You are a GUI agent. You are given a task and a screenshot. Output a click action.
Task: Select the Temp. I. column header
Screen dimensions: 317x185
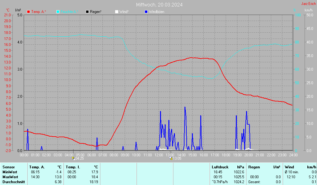click(73, 167)
